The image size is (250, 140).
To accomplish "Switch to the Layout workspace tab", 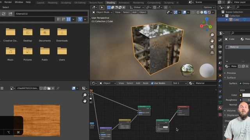I will coord(41,3).
